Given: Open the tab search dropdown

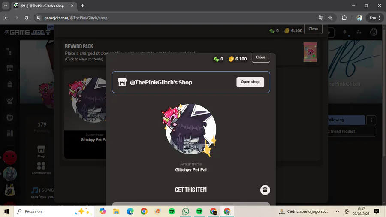Looking at the screenshot, I should (x=6, y=6).
